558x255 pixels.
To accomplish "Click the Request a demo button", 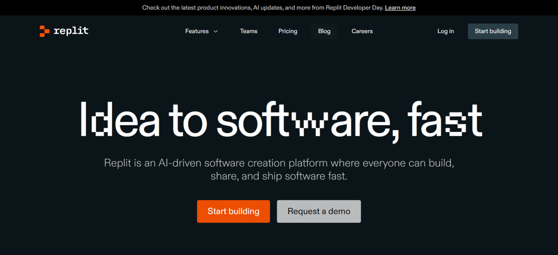I will [x=319, y=211].
